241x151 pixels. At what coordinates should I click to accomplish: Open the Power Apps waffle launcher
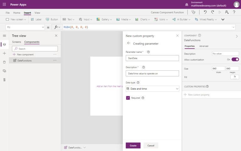(x=4, y=4)
